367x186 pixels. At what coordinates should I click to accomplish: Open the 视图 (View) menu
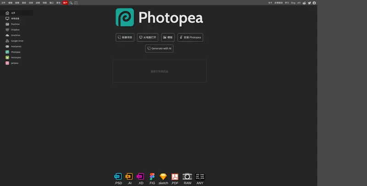[x=44, y=3]
